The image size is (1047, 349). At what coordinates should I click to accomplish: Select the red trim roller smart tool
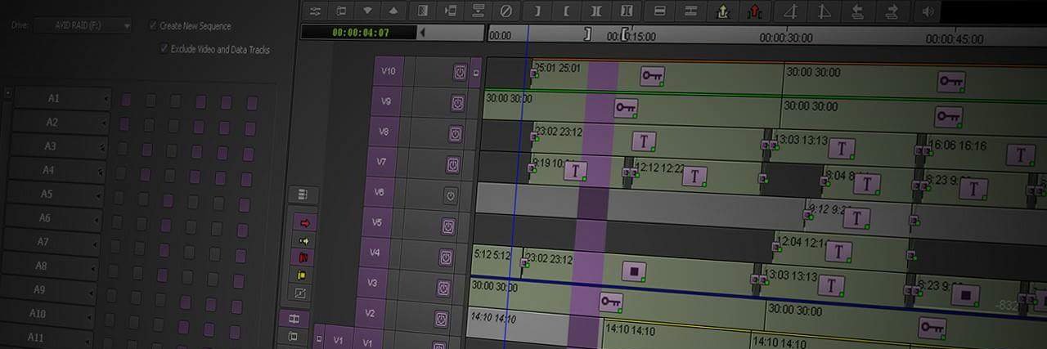coord(303,257)
